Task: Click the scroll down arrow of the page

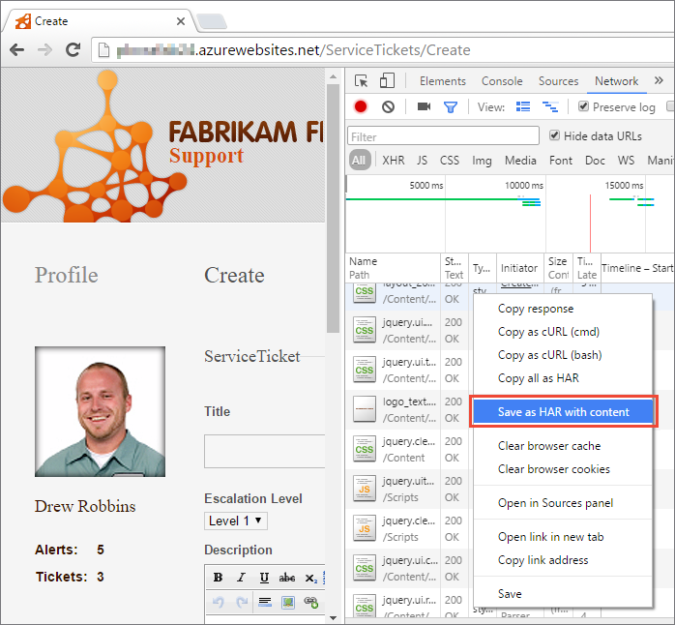Action: 333,617
